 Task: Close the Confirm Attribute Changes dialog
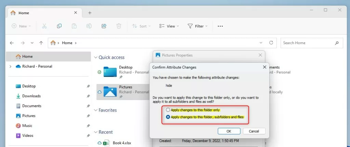pyautogui.click(x=265, y=67)
